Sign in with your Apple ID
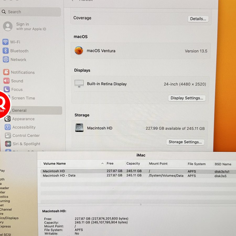The width and height of the screenshot is (236, 236). 31,26
